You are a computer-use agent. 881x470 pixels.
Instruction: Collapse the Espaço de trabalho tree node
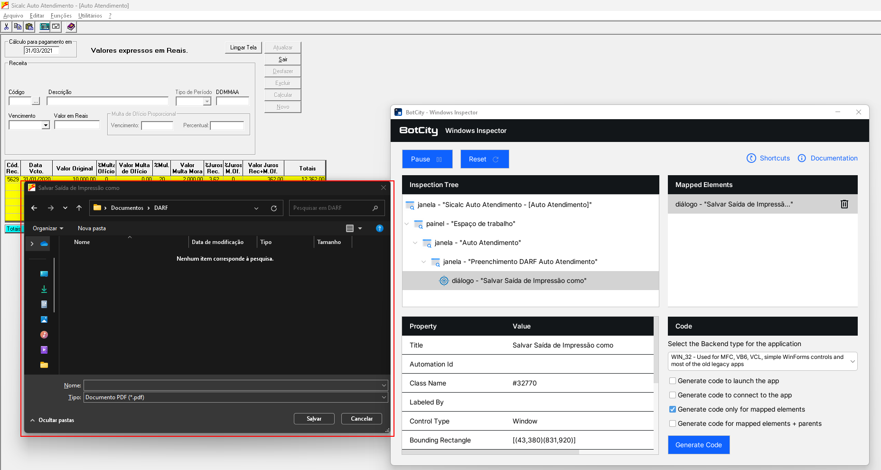click(407, 224)
